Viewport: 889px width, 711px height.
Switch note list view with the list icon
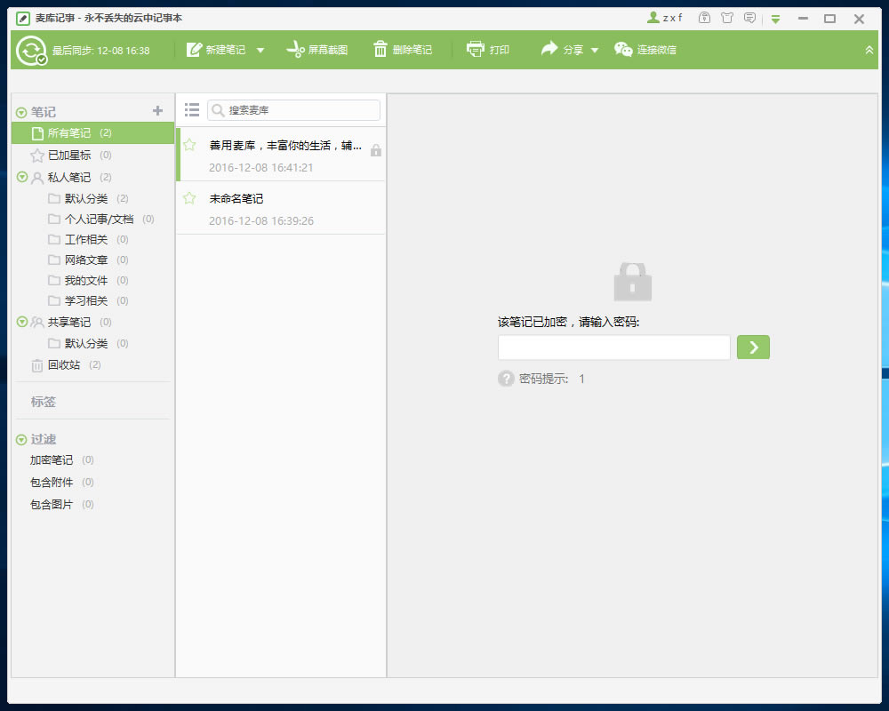pyautogui.click(x=191, y=110)
